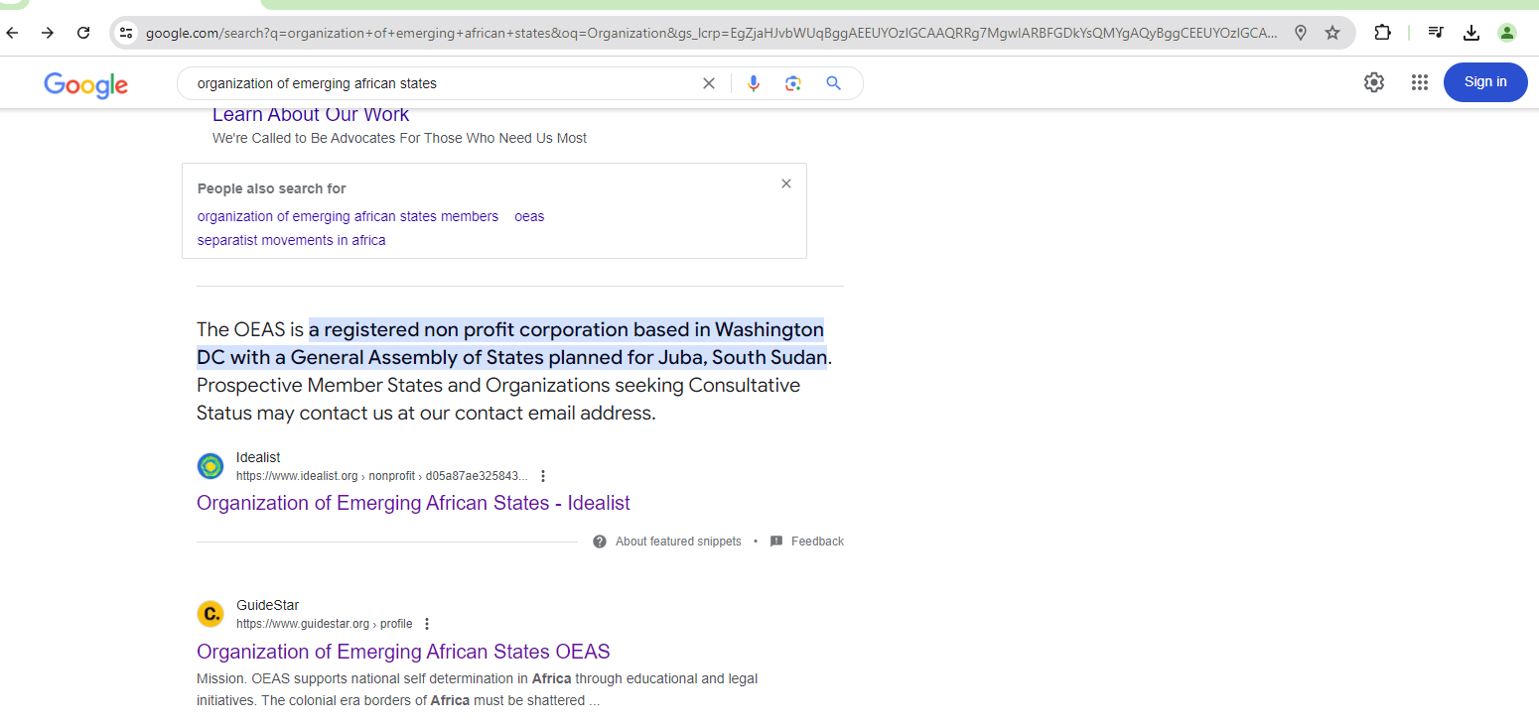The image size is (1539, 725).
Task: Click the idealist.org URL breadcrumb
Action: 381,476
